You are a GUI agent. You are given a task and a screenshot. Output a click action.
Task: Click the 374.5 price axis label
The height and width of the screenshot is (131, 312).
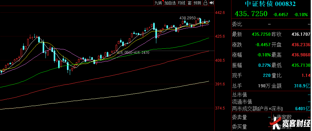coord(220,108)
